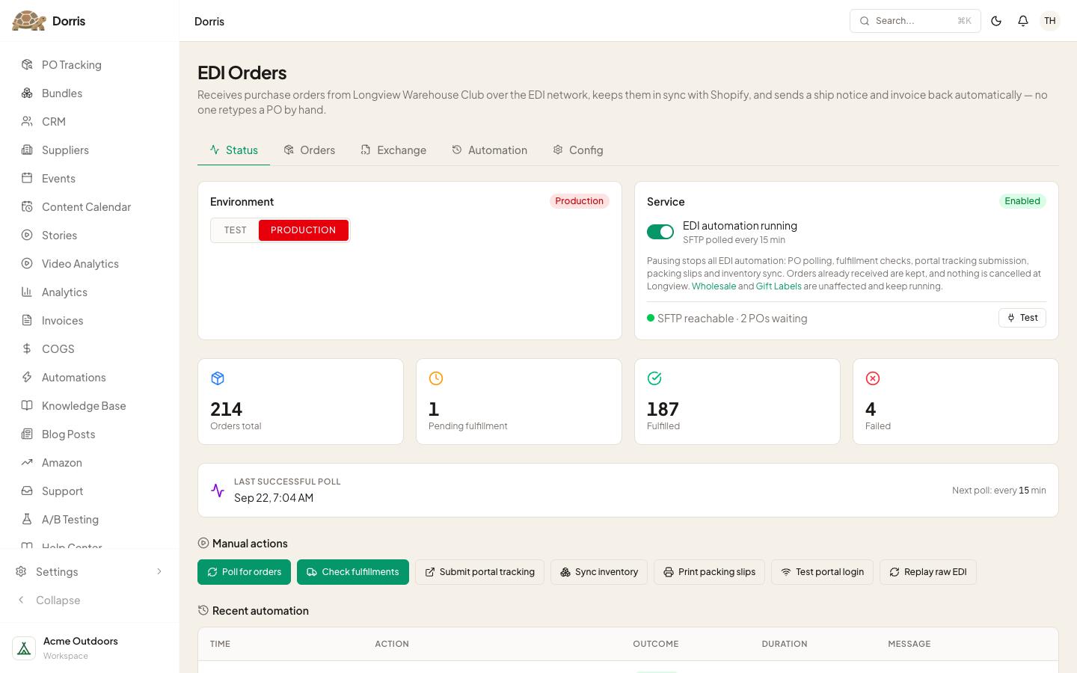Click Submit portal tracking

(479, 572)
